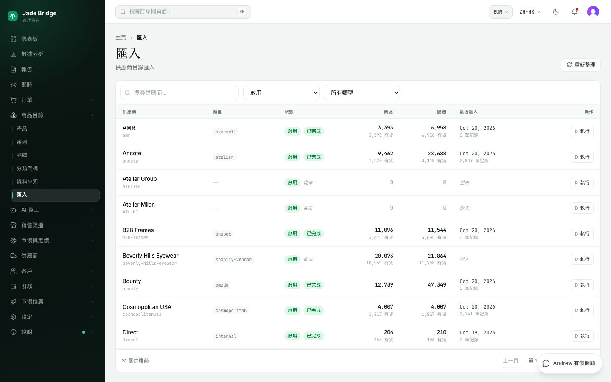Click the 銷售渠道 store icon
The image size is (611, 382).
coord(13,225)
